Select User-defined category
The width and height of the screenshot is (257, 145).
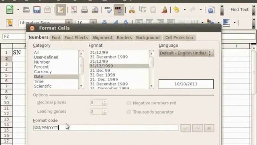tap(56, 57)
